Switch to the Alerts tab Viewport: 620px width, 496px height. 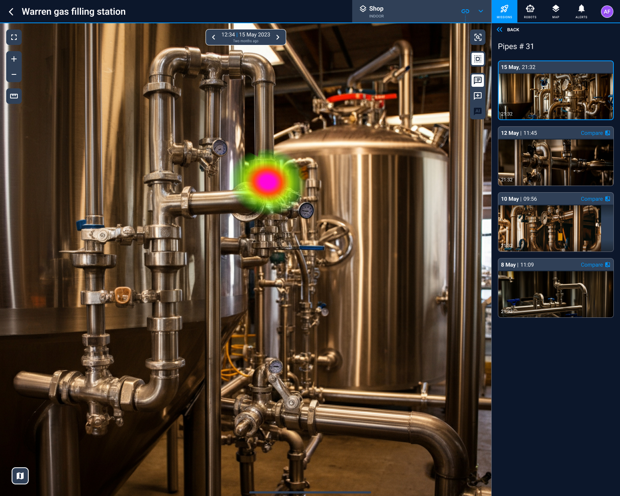point(581,11)
